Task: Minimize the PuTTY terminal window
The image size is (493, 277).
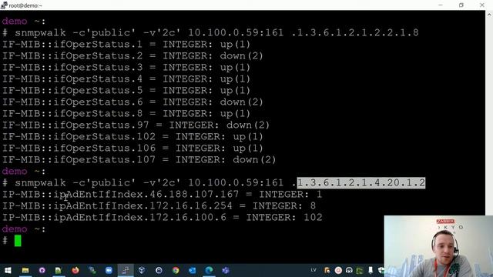Action: pos(441,5)
